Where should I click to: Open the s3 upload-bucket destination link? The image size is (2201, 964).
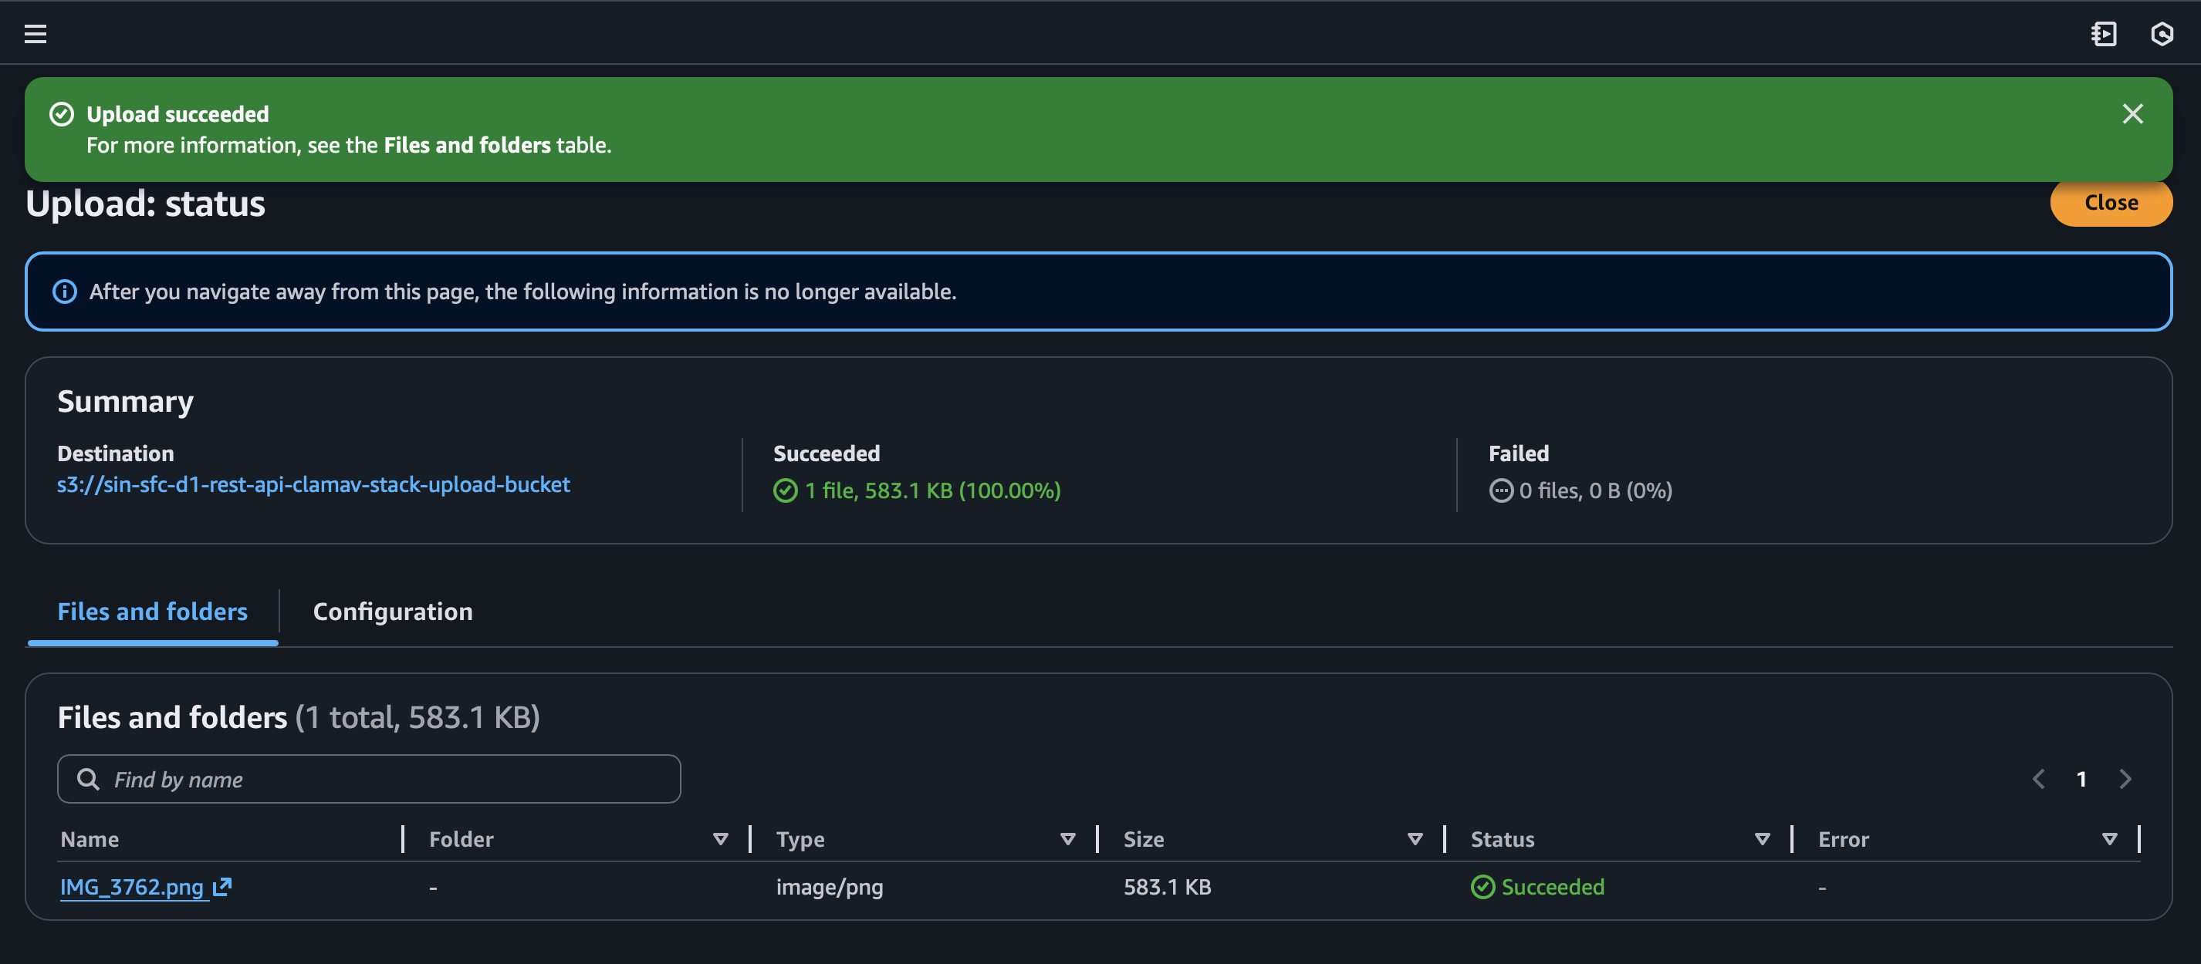[313, 484]
